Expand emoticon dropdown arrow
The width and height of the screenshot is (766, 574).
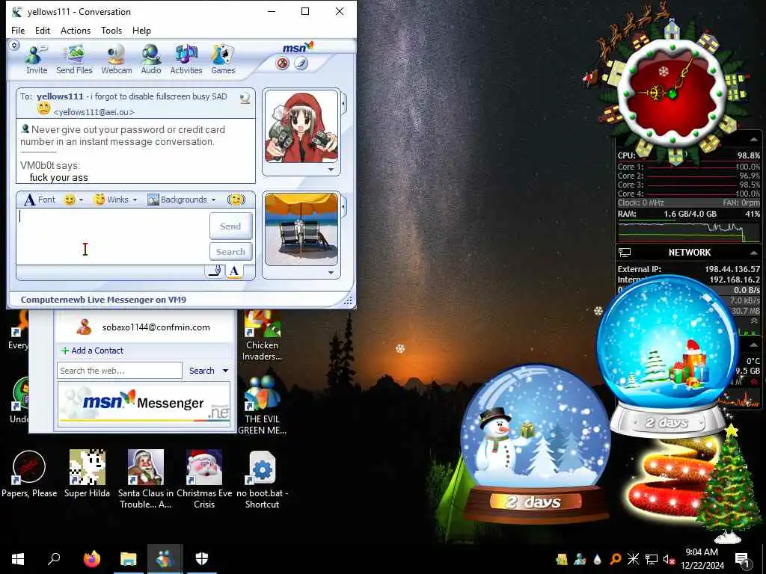pyautogui.click(x=81, y=200)
